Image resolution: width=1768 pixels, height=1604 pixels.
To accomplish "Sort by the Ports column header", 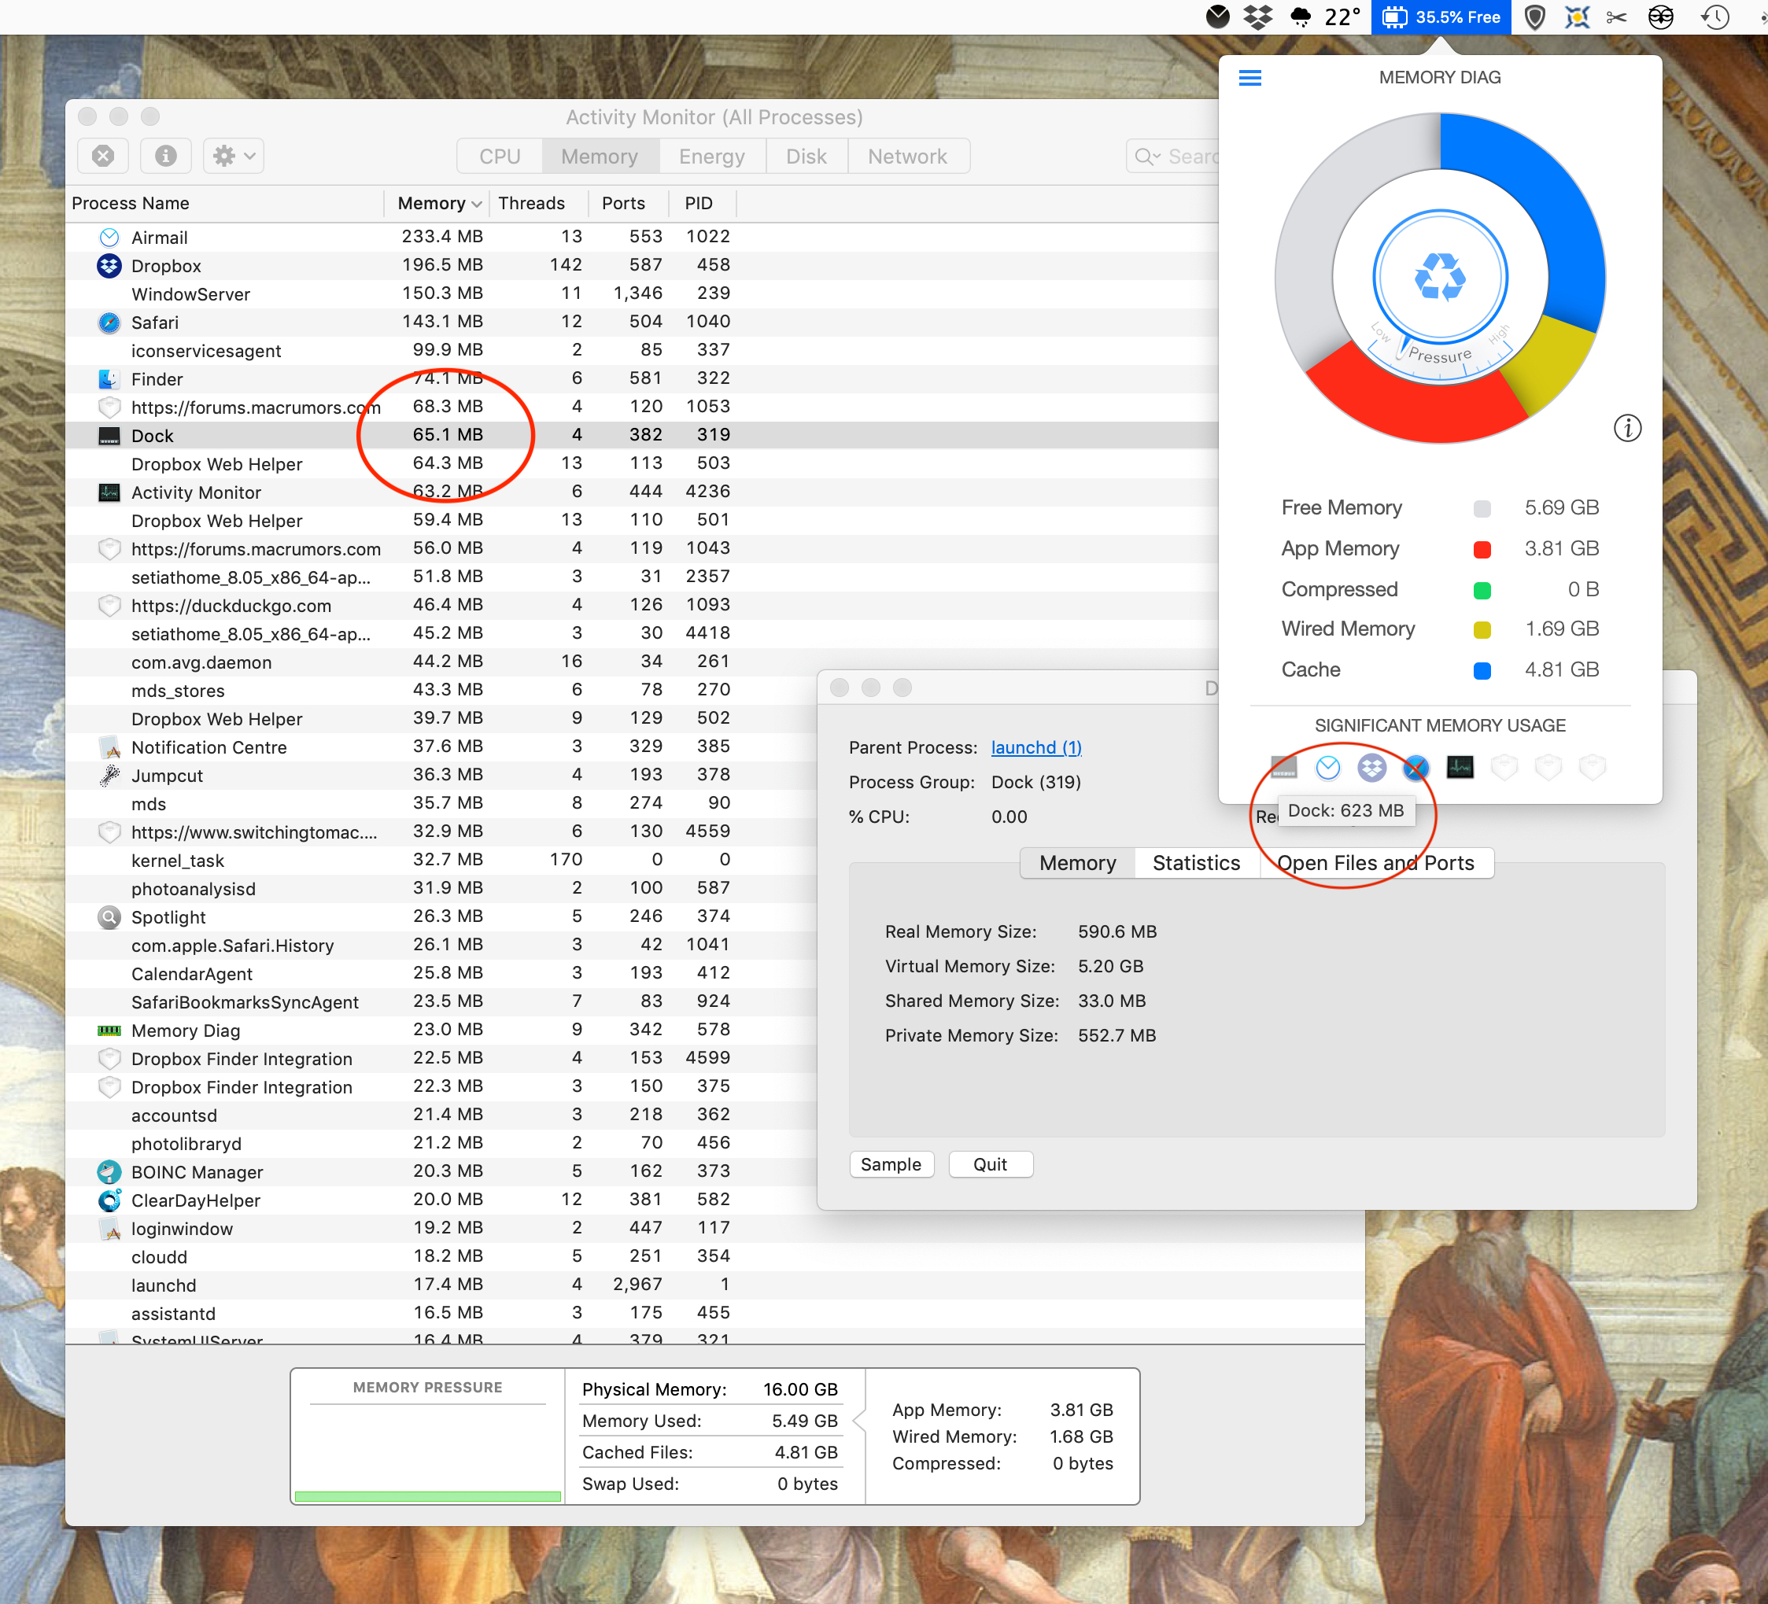I will (628, 204).
